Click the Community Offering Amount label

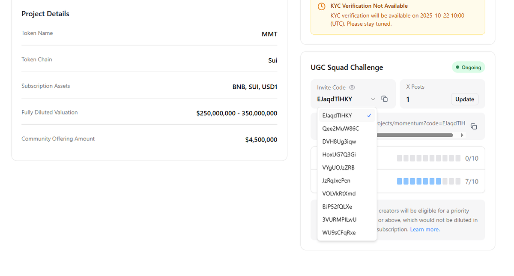(x=58, y=139)
